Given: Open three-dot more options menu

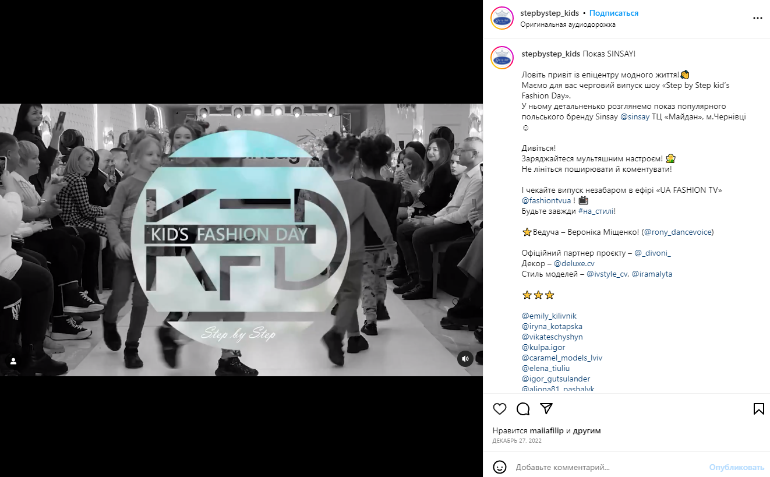Looking at the screenshot, I should click(x=757, y=18).
